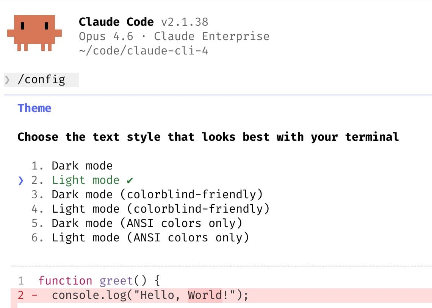The height and width of the screenshot is (308, 432).
Task: Click the chevron before the /config command
Action: point(7,79)
